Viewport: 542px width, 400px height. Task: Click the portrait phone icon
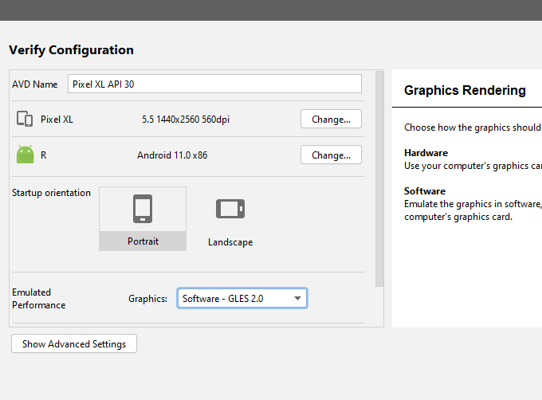click(x=143, y=209)
